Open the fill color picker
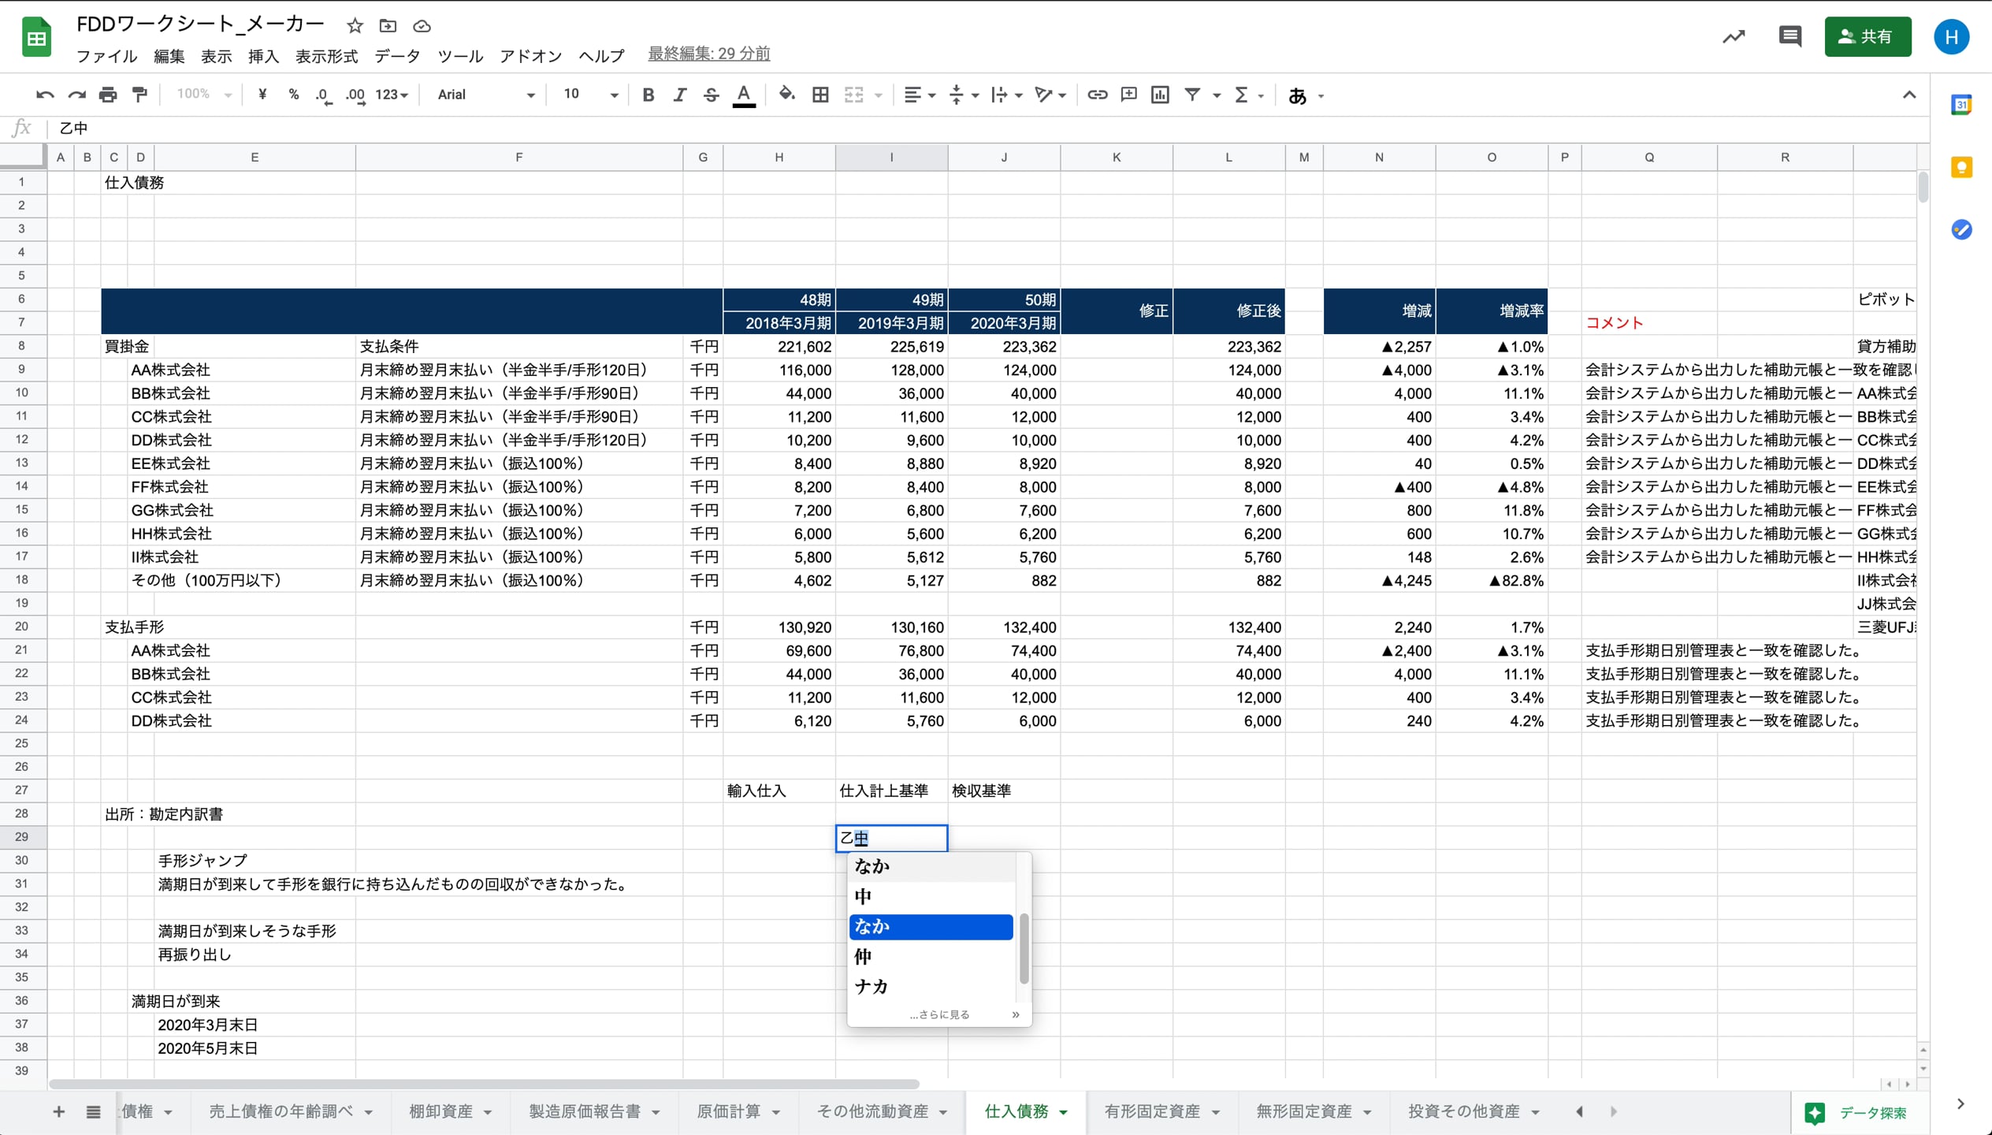1992x1135 pixels. click(x=786, y=95)
